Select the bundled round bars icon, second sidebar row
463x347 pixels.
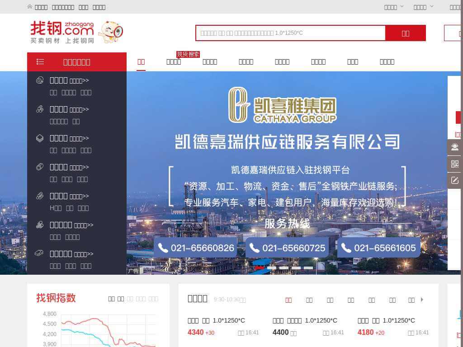click(x=40, y=109)
